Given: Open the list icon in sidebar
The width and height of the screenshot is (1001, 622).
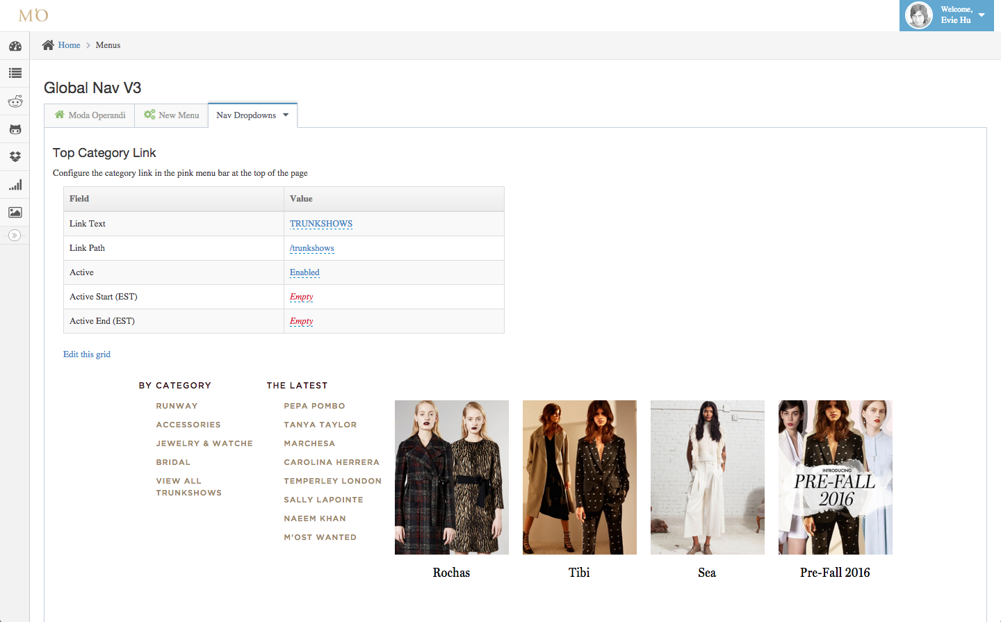Looking at the screenshot, I should 15,73.
